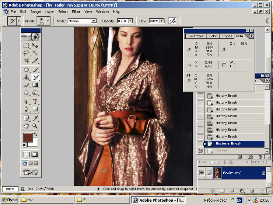273x205 pixels.
Task: Open the Layer menu
Action: point(49,12)
